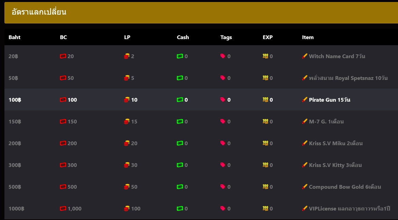Click the อัตราแลกเปลี่ยน header title
This screenshot has width=398, height=220.
(x=39, y=12)
